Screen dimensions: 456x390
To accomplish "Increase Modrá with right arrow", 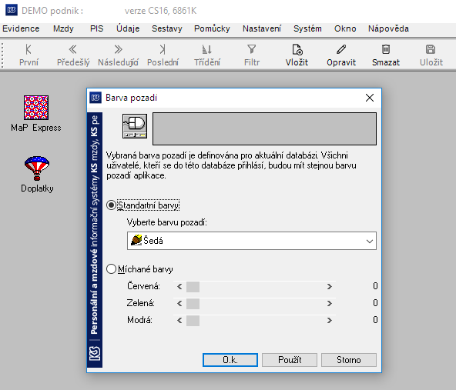I will (329, 321).
